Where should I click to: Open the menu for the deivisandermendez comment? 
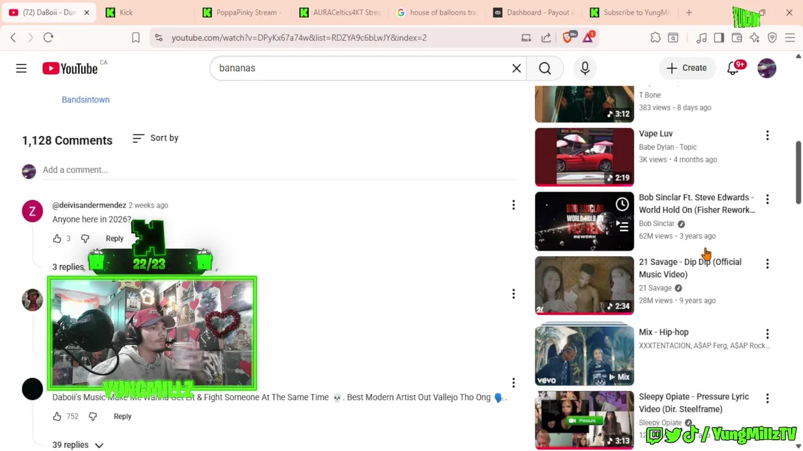point(513,205)
